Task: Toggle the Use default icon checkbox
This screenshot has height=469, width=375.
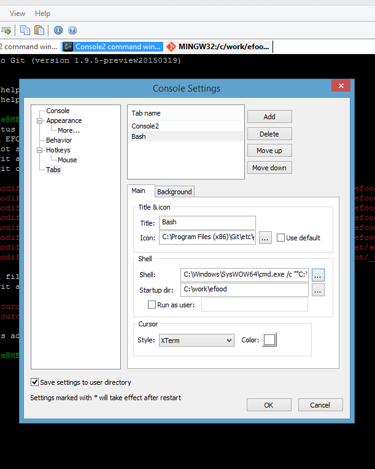Action: 280,238
